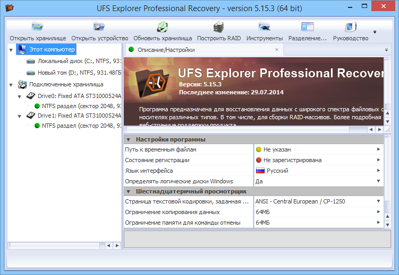Click the Разделение… toolbar icon
The height and width of the screenshot is (275, 399).
pyautogui.click(x=308, y=26)
